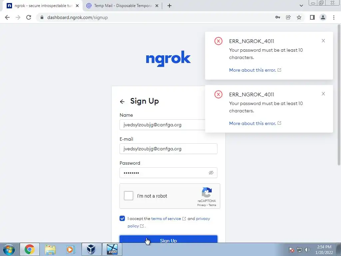Reload the ngrok signup page
341x256 pixels.
(x=29, y=17)
